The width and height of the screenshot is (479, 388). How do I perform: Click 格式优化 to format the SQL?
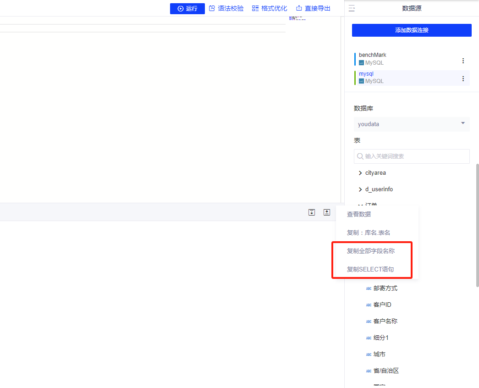coord(270,8)
